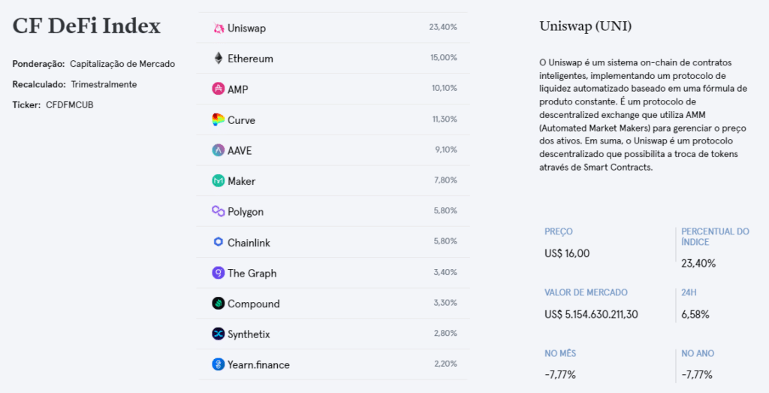Click The Graph purple icon
Image resolution: width=769 pixels, height=393 pixels.
[x=219, y=273]
